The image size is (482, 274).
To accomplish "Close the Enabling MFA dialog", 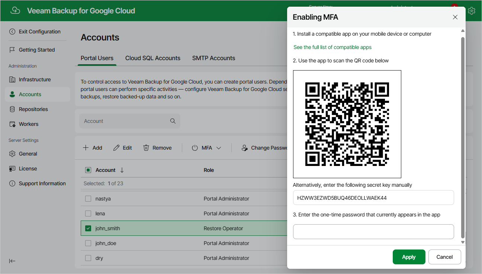I will (x=455, y=17).
